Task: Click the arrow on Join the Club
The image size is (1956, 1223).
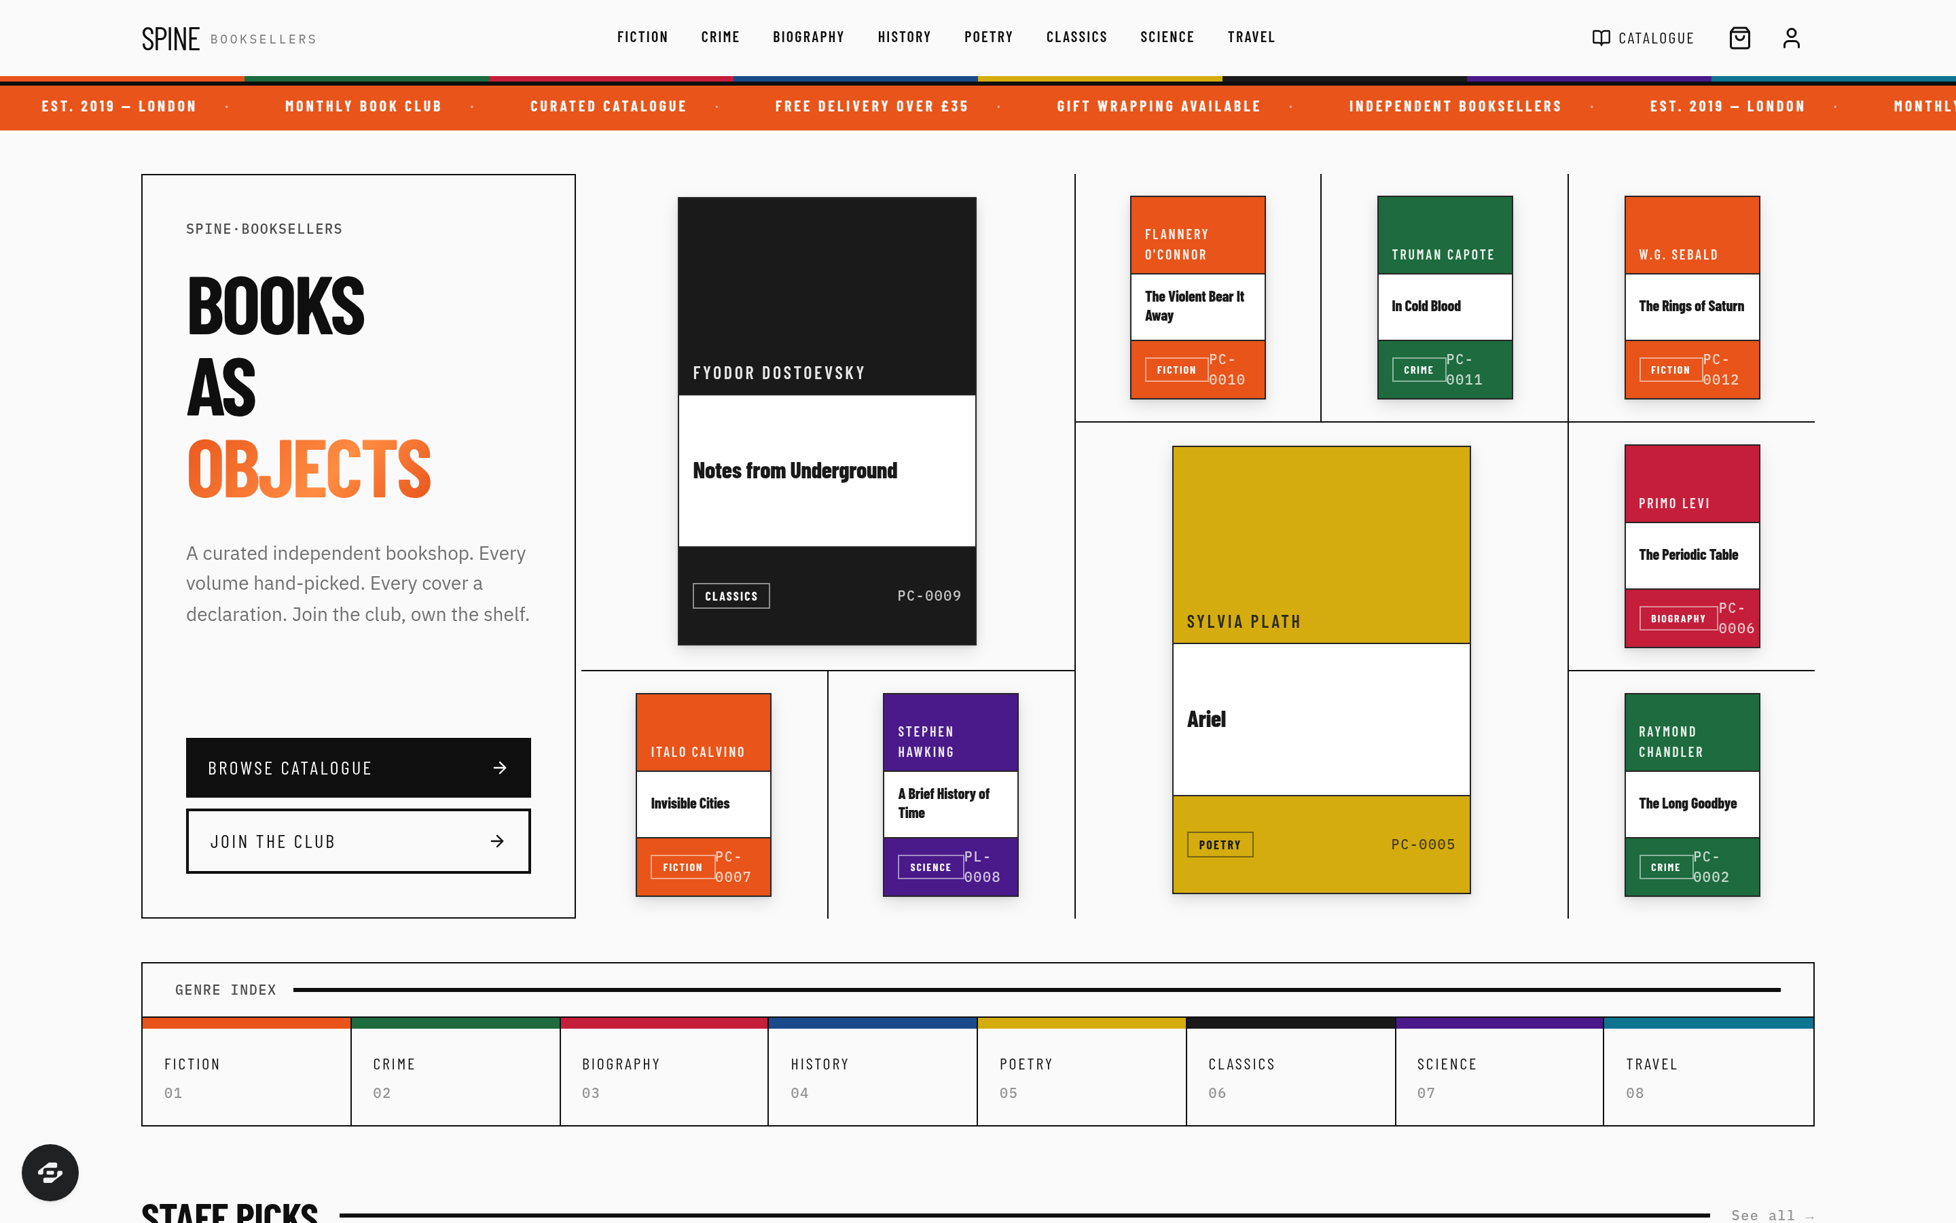Action: [x=497, y=841]
